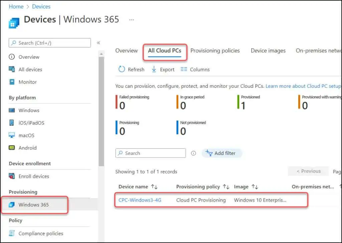Open Compliance policies in sidebar
The width and height of the screenshot is (342, 243).
pyautogui.click(x=41, y=233)
